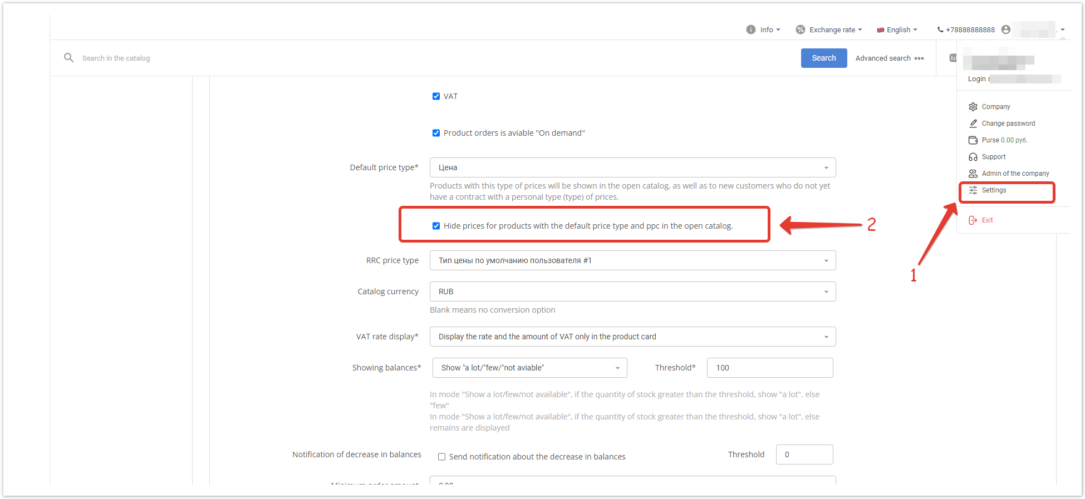Image resolution: width=1085 pixels, height=499 pixels.
Task: Click Exit to log out
Action: (987, 220)
